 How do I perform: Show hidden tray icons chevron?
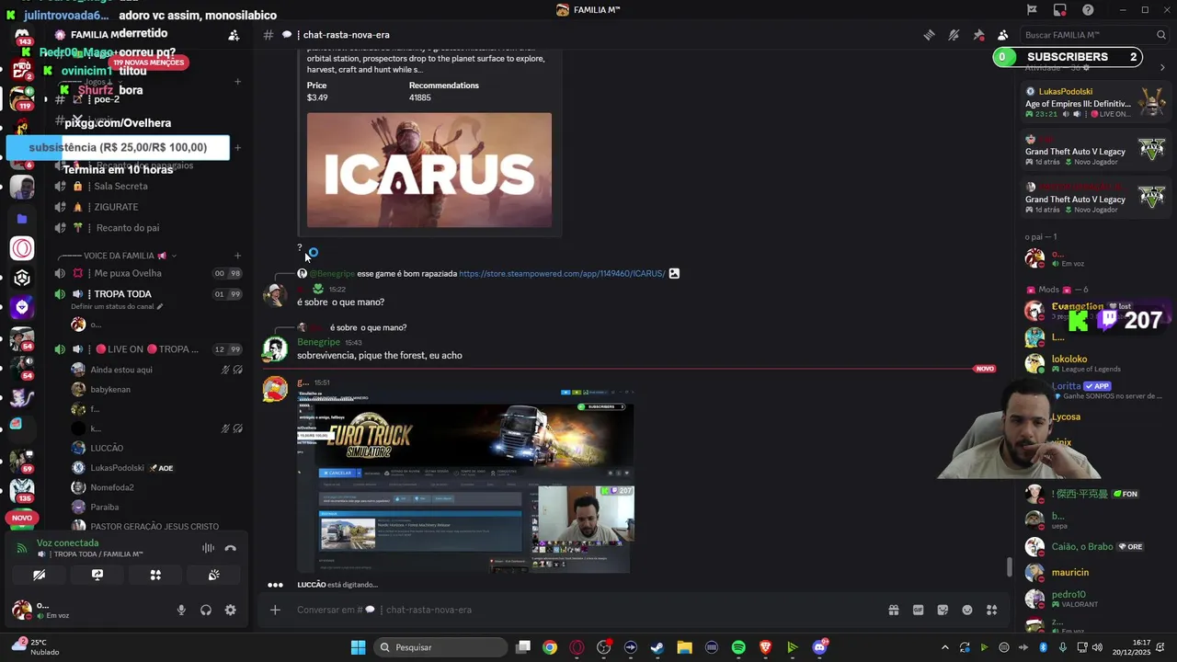[x=944, y=647]
